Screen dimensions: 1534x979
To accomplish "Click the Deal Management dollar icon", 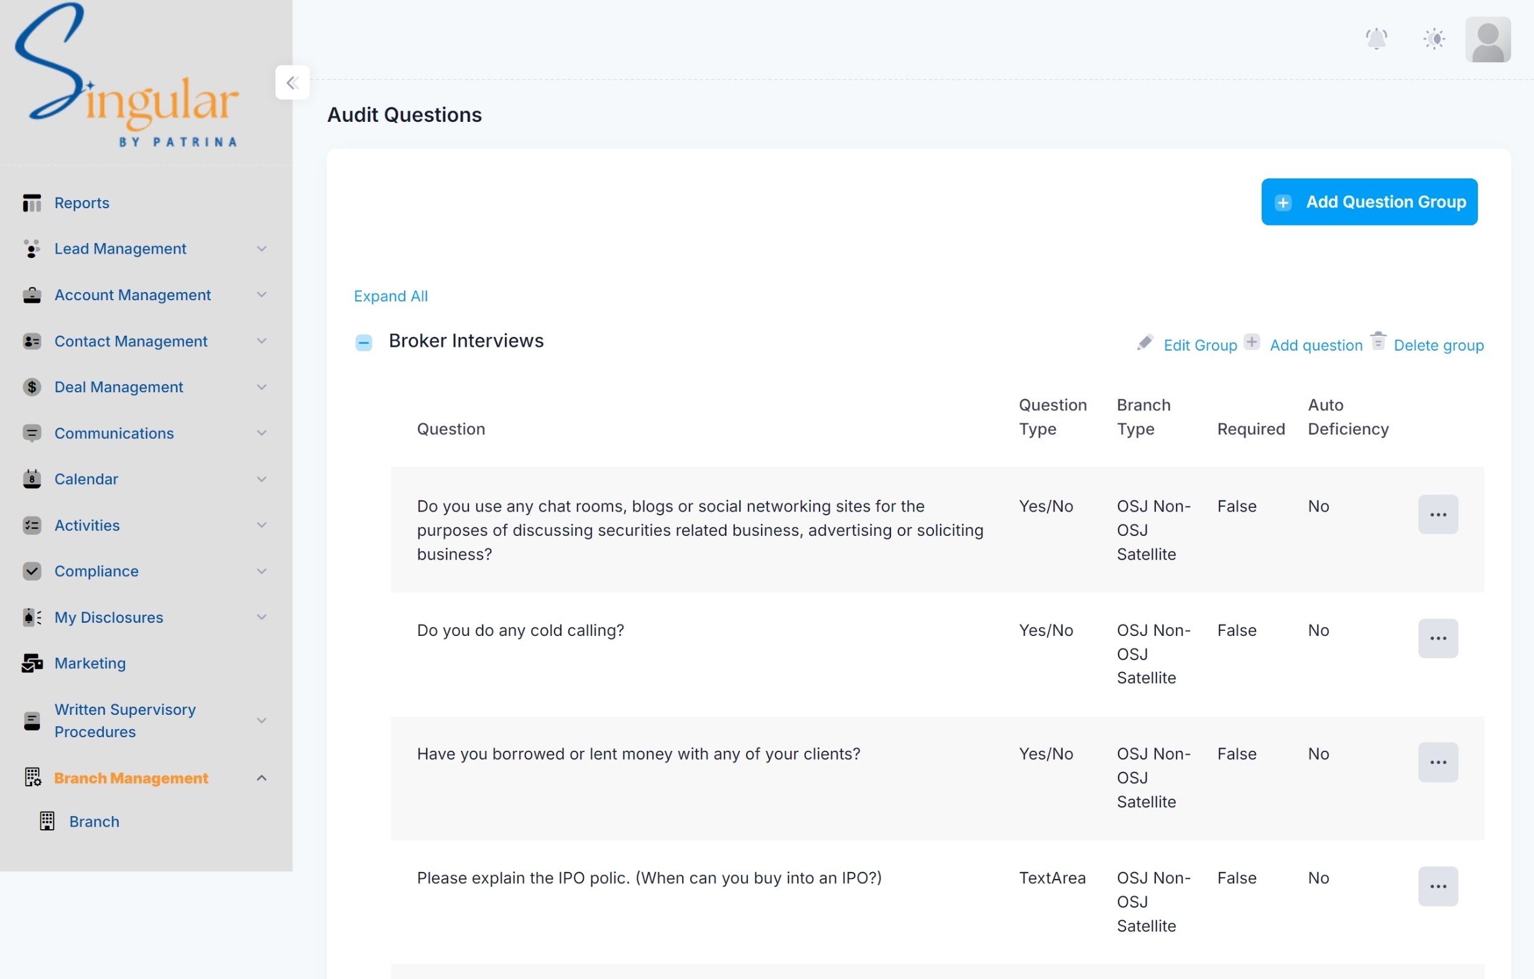I will coord(32,387).
